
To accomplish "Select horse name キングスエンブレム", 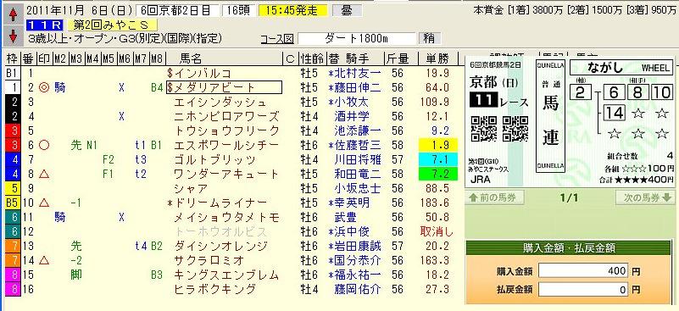I will (226, 275).
